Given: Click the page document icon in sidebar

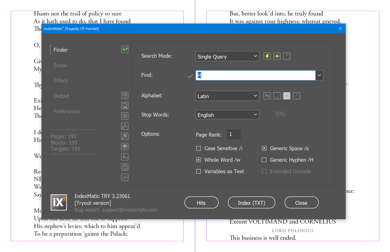Looking at the screenshot, I should [125, 106].
